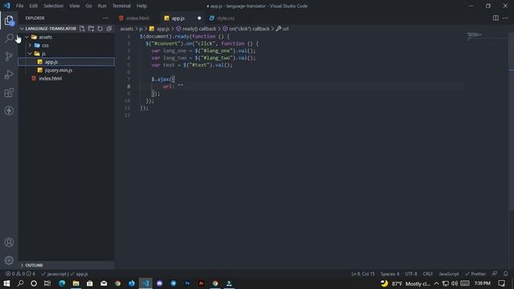Open the Search view in activity bar
Image resolution: width=514 pixels, height=289 pixels.
pyautogui.click(x=9, y=39)
